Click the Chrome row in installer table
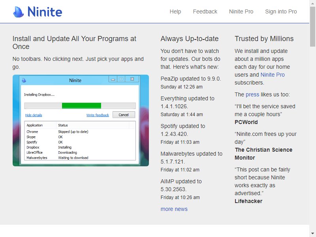 pos(80,132)
